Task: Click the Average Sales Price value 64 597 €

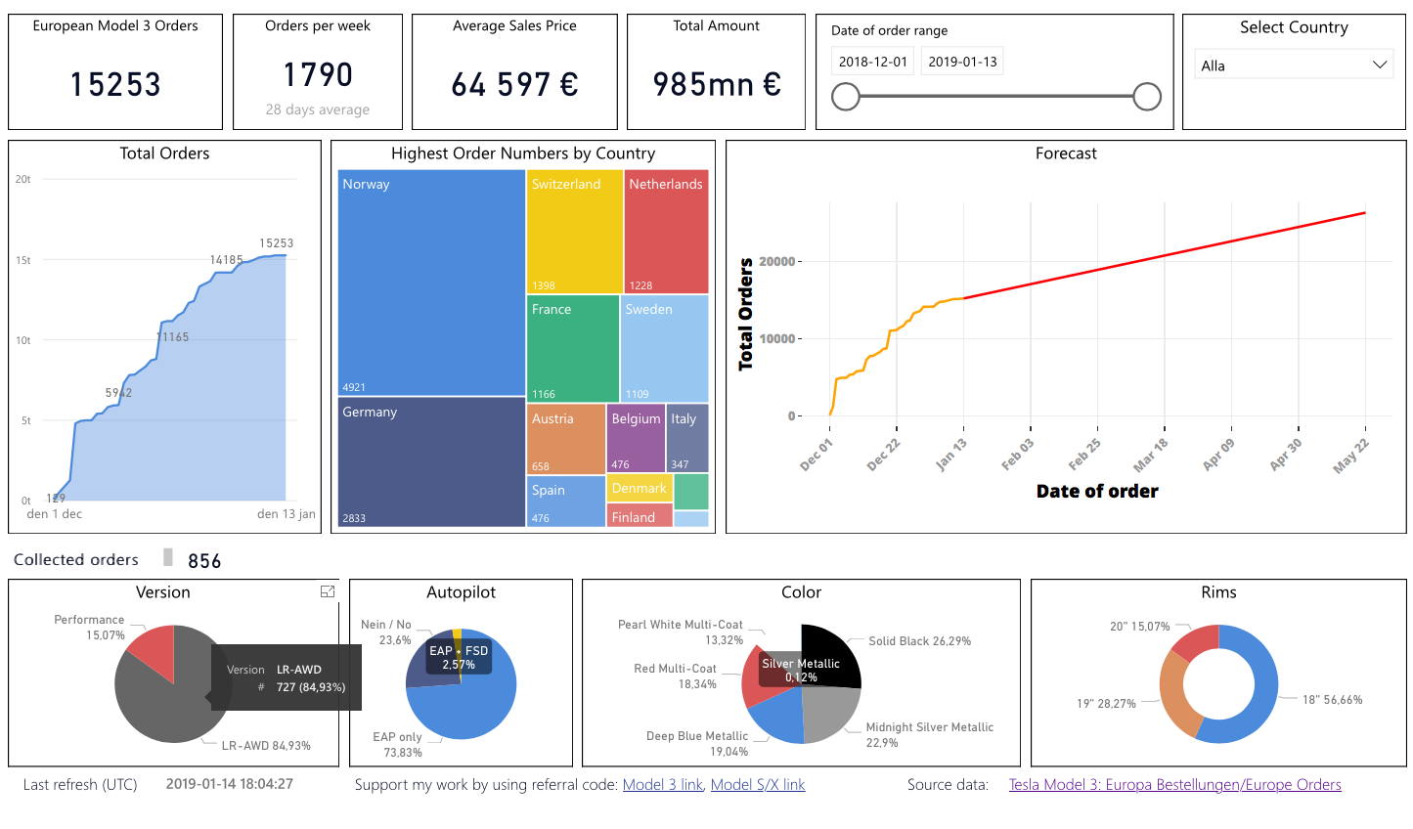Action: tap(514, 85)
